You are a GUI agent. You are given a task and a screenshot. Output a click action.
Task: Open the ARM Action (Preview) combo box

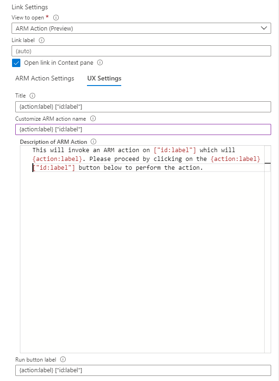(x=141, y=28)
